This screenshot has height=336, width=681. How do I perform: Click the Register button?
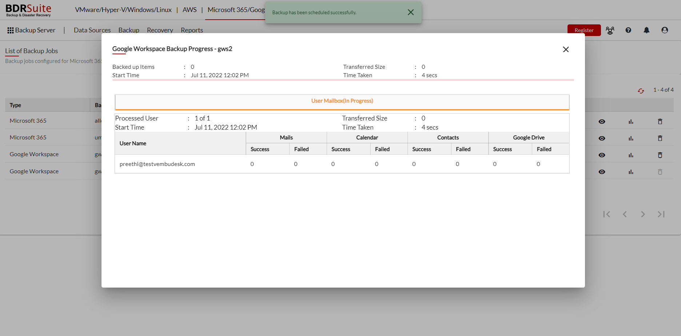click(x=584, y=30)
